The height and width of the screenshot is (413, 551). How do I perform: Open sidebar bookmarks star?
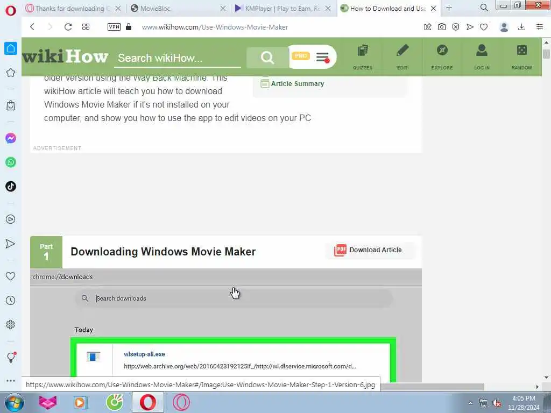coord(11,73)
